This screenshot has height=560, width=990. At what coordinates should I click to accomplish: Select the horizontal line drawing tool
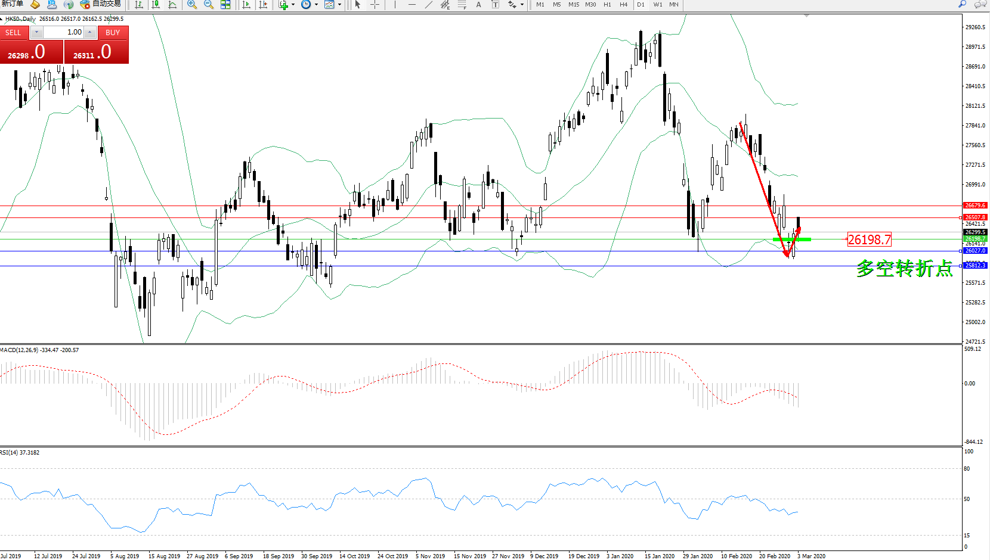[x=412, y=5]
